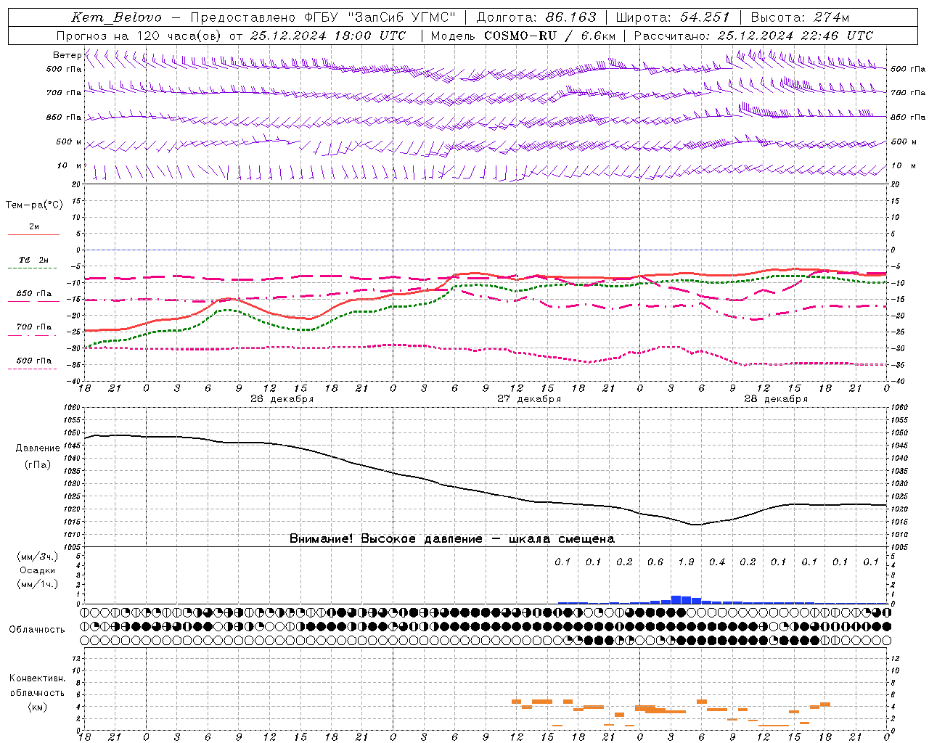Click the 26 декабря date label
This screenshot has height=743, width=929.
point(282,399)
